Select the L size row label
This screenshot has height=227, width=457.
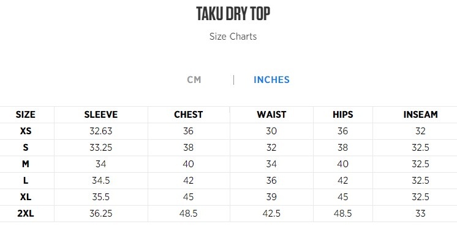point(26,181)
